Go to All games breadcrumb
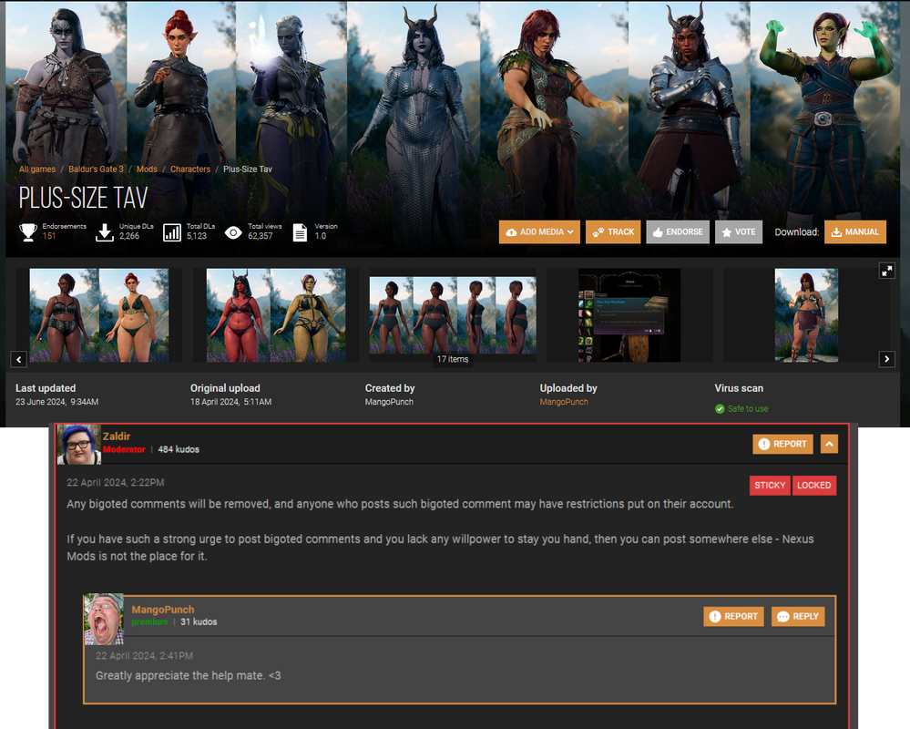This screenshot has height=729, width=910. pyautogui.click(x=37, y=169)
